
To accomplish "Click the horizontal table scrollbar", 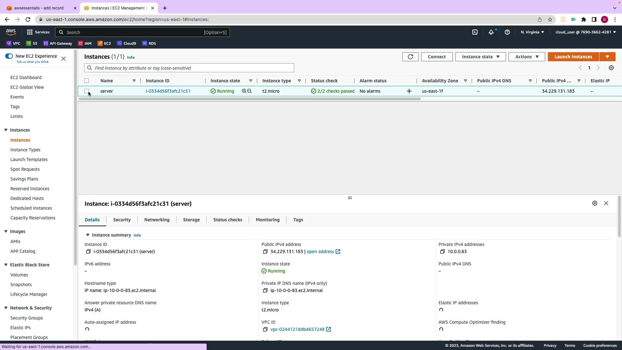I will click(x=249, y=99).
